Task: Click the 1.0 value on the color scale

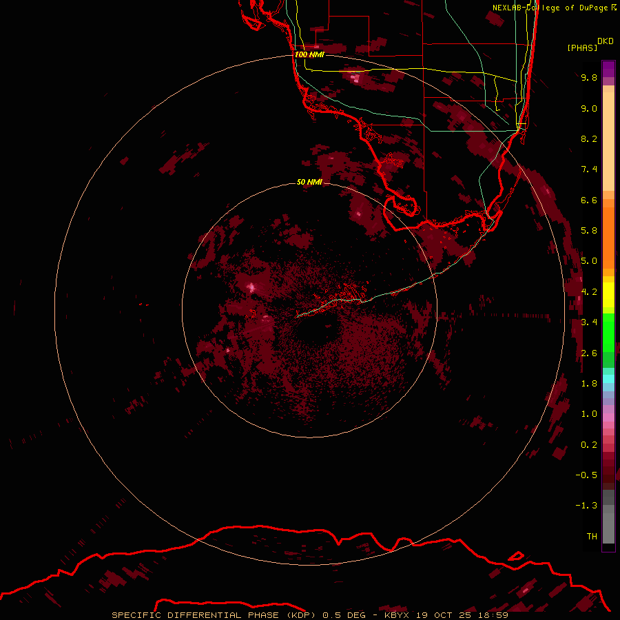Action: (589, 414)
